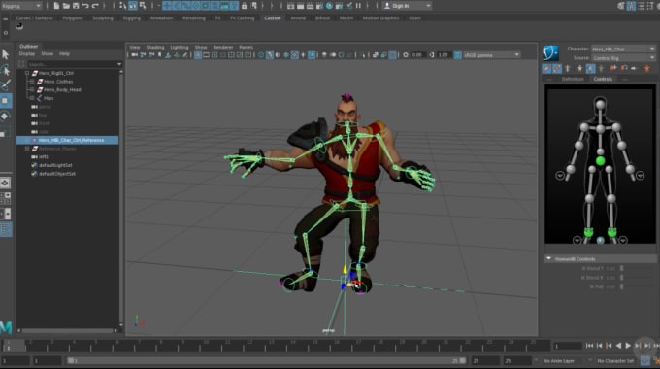Click the Save Scene icon
The height and width of the screenshot is (369, 660).
point(76,6)
